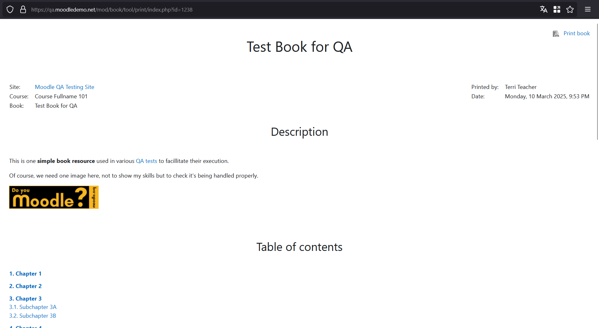This screenshot has width=599, height=328.
Task: Bookmark this page with star icon
Action: pos(570,9)
